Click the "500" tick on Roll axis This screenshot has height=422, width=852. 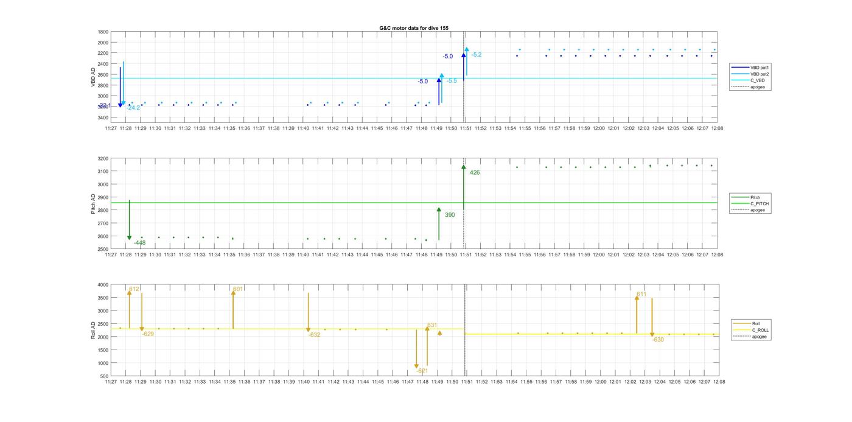(x=105, y=376)
